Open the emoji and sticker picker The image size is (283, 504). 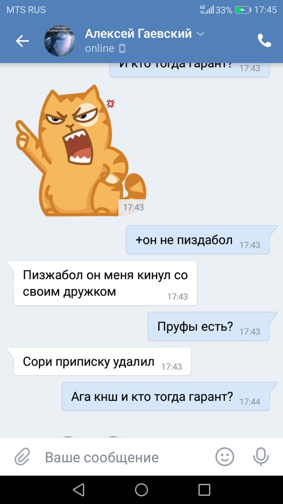pyautogui.click(x=225, y=457)
